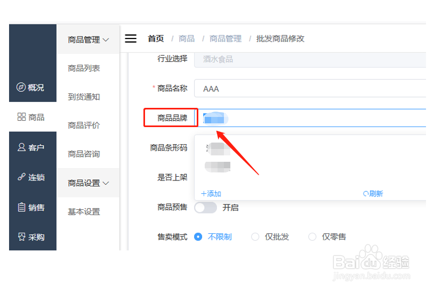Collapse the 商品设置 submenu group
Image resolution: width=434 pixels, height=291 pixels.
(x=89, y=183)
